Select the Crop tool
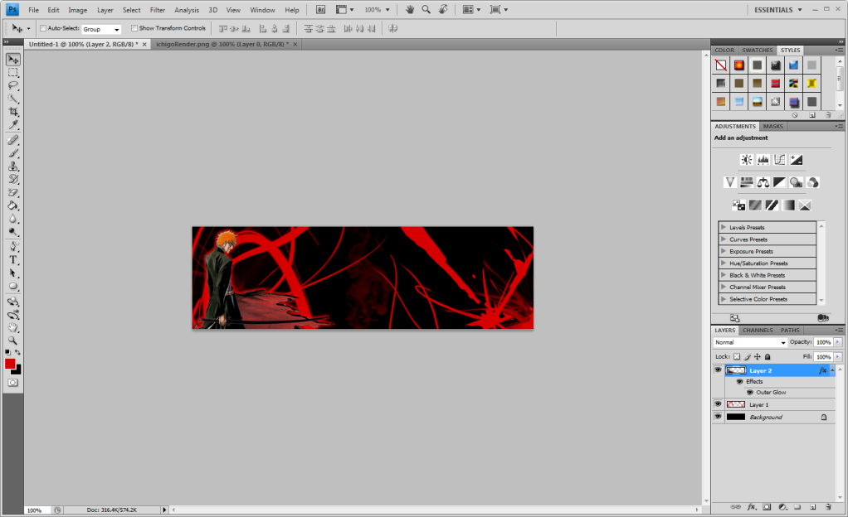This screenshot has width=848, height=517. (13, 111)
